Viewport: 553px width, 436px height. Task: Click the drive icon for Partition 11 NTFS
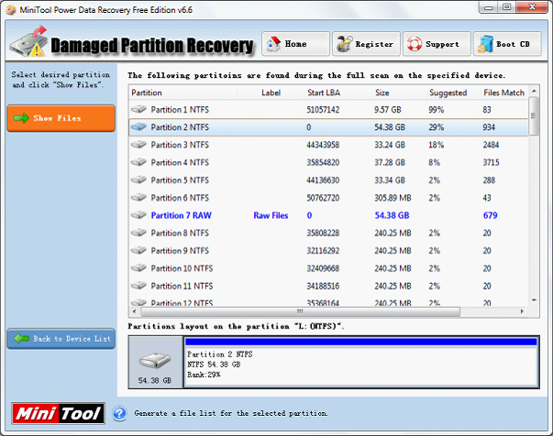(x=138, y=286)
